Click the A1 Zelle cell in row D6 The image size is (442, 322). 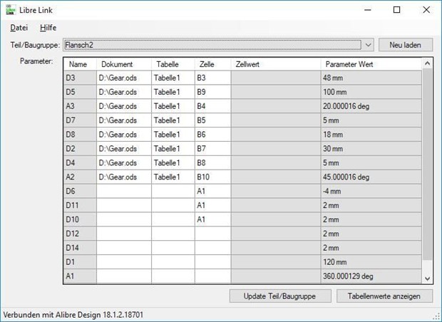pyautogui.click(x=213, y=191)
